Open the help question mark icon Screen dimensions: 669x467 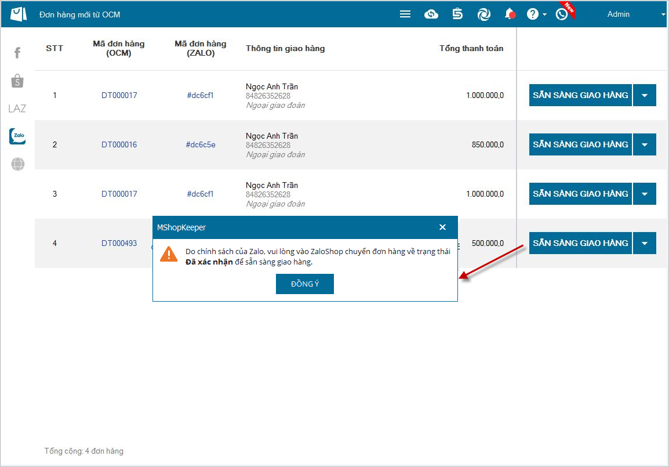click(532, 14)
